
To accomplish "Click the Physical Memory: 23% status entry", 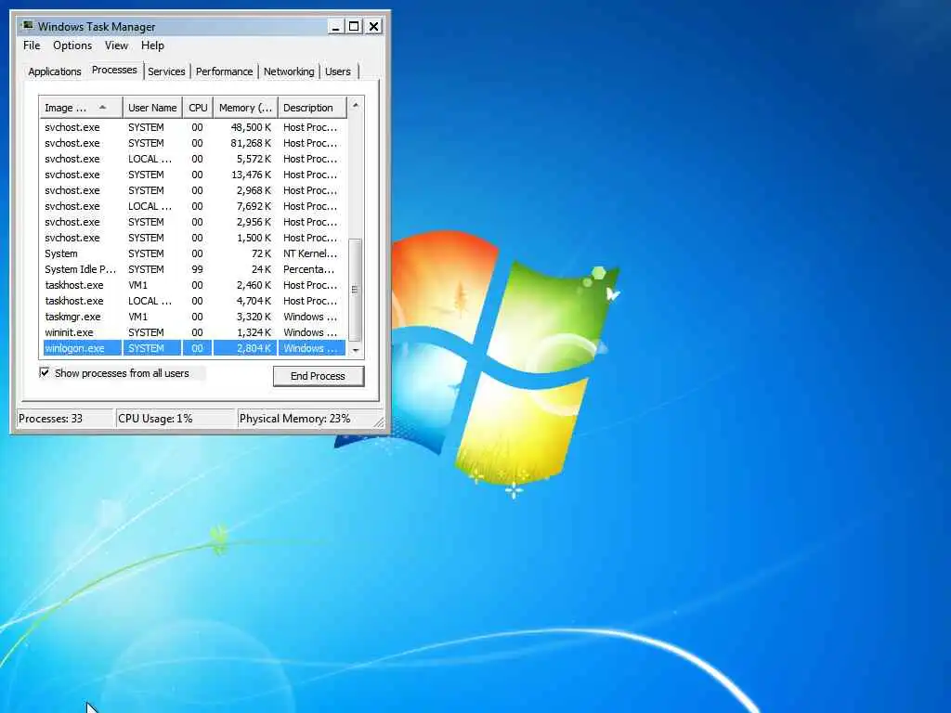I will pyautogui.click(x=305, y=419).
